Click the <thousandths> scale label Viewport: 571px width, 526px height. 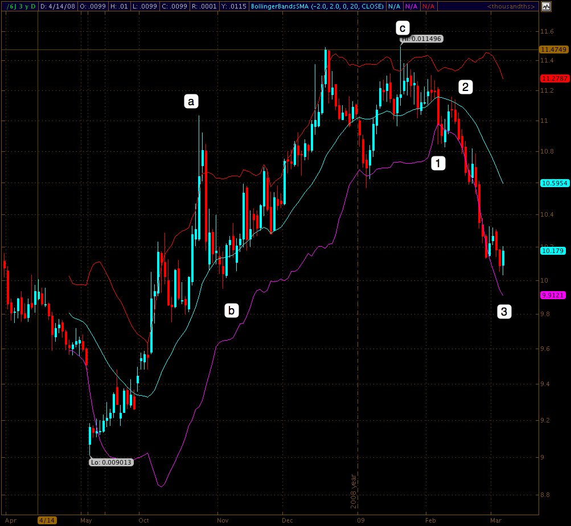[511, 6]
